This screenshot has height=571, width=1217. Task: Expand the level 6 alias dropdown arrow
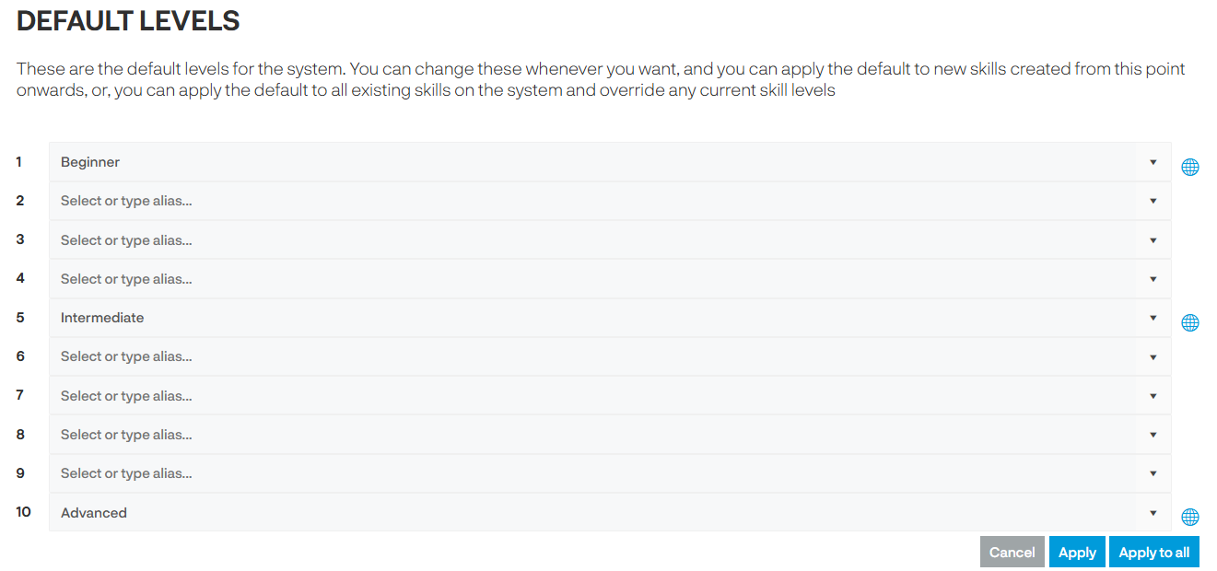[1153, 356]
